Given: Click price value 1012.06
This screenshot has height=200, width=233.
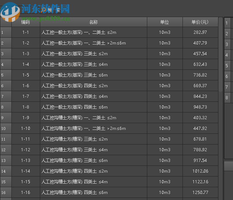Looking at the screenshot, I should point(200,171).
